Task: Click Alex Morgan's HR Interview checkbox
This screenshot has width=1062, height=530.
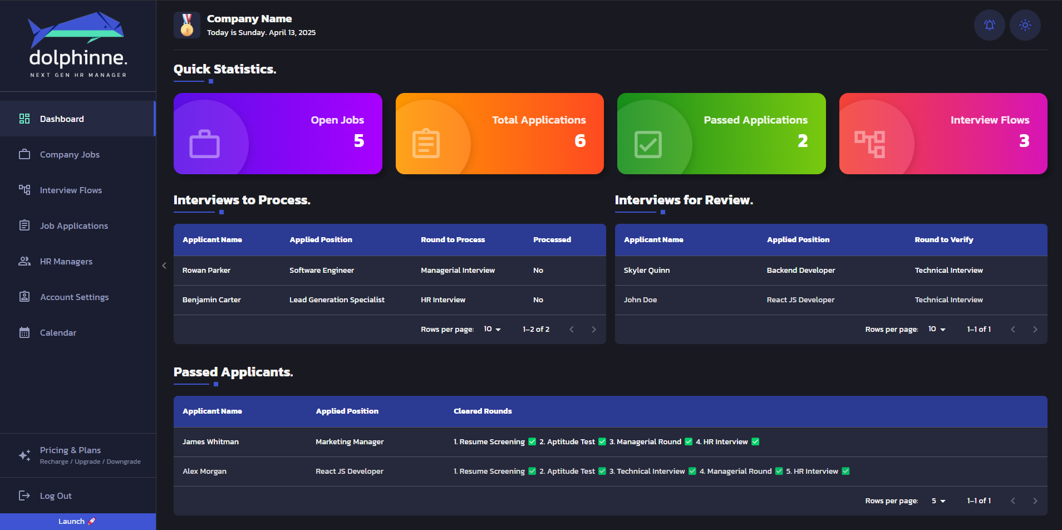Action: 845,471
